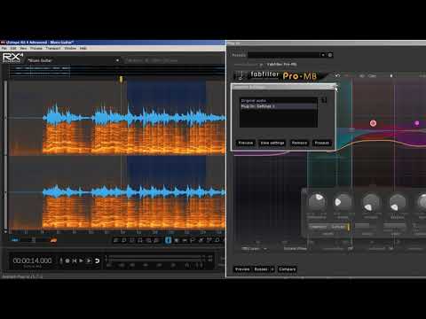Click the play button in transport
This screenshot has height=319, width=426.
tap(81, 261)
